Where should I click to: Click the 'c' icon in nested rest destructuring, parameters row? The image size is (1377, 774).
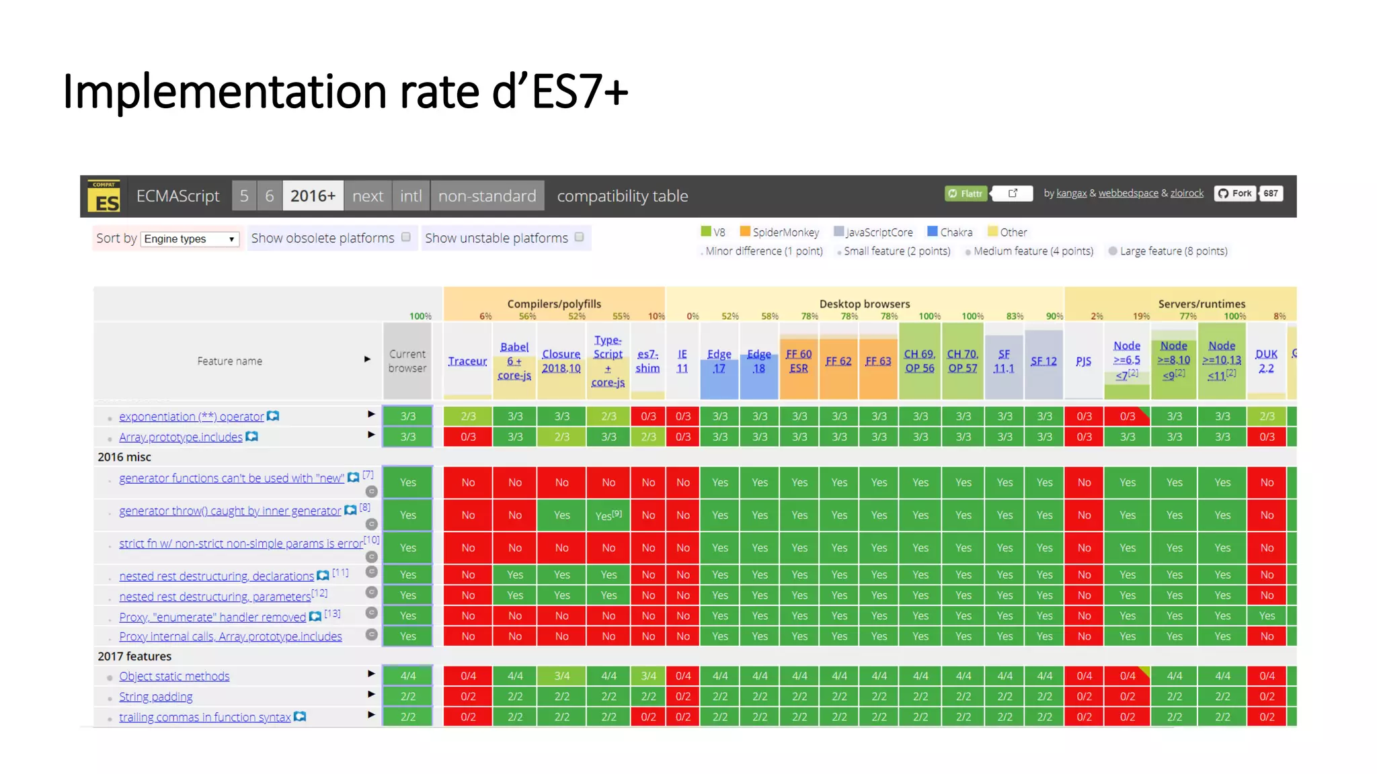click(371, 593)
